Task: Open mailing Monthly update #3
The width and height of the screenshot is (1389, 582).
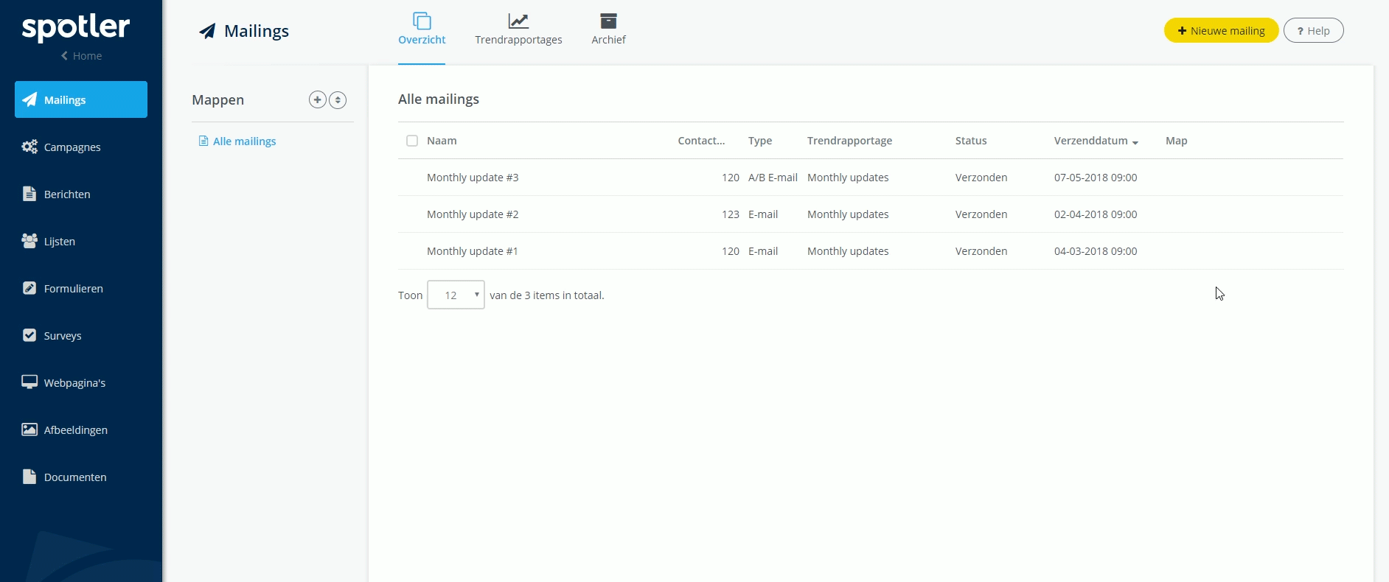Action: coord(473,178)
